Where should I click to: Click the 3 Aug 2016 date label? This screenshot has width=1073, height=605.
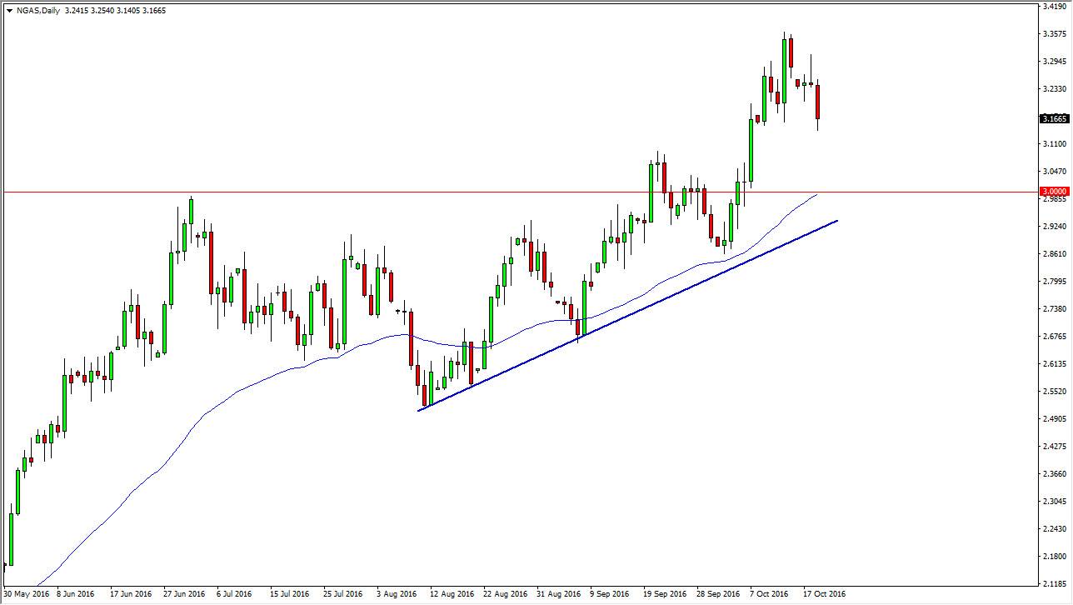pos(397,594)
